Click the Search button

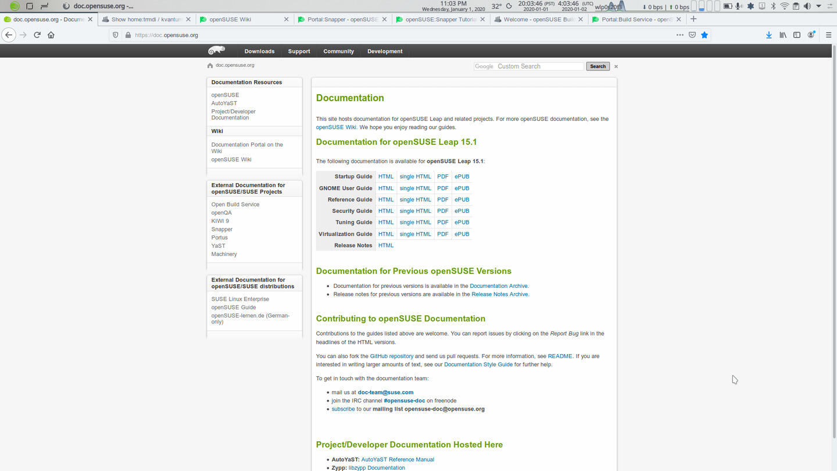click(598, 66)
